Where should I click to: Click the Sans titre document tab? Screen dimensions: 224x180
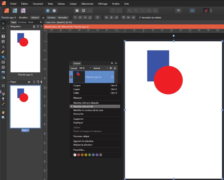59,22
